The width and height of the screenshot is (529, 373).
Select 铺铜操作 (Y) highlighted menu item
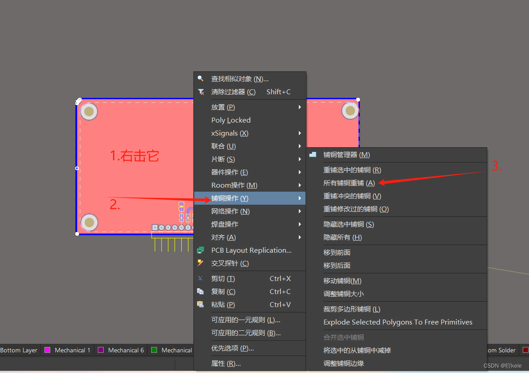click(x=250, y=198)
